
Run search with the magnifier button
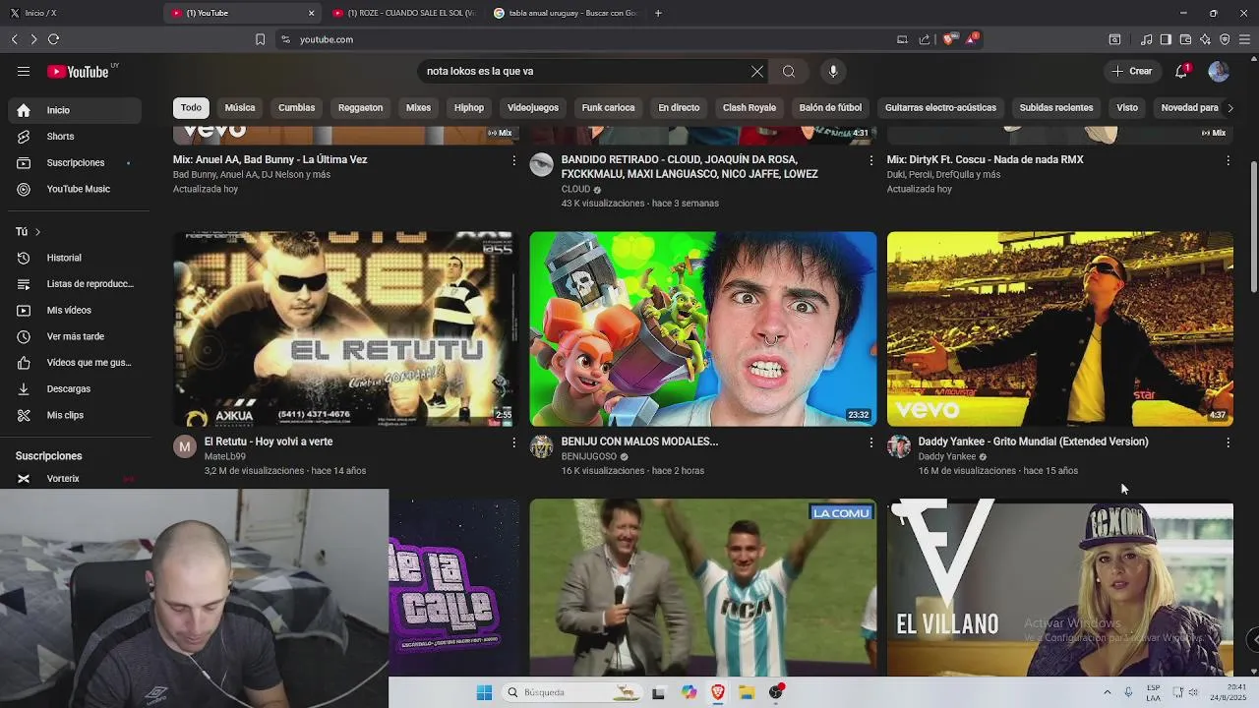[x=789, y=71]
